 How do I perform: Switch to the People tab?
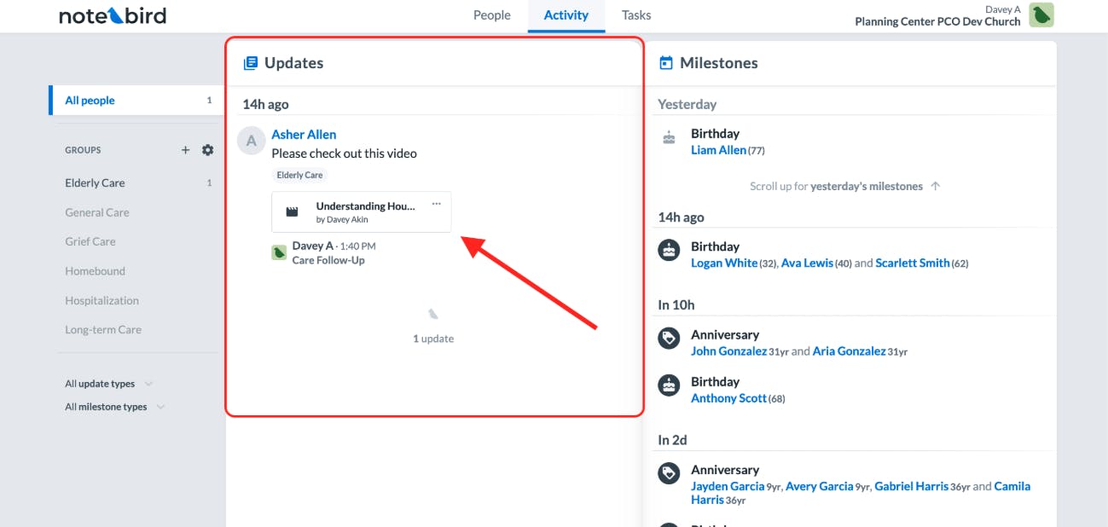click(491, 15)
